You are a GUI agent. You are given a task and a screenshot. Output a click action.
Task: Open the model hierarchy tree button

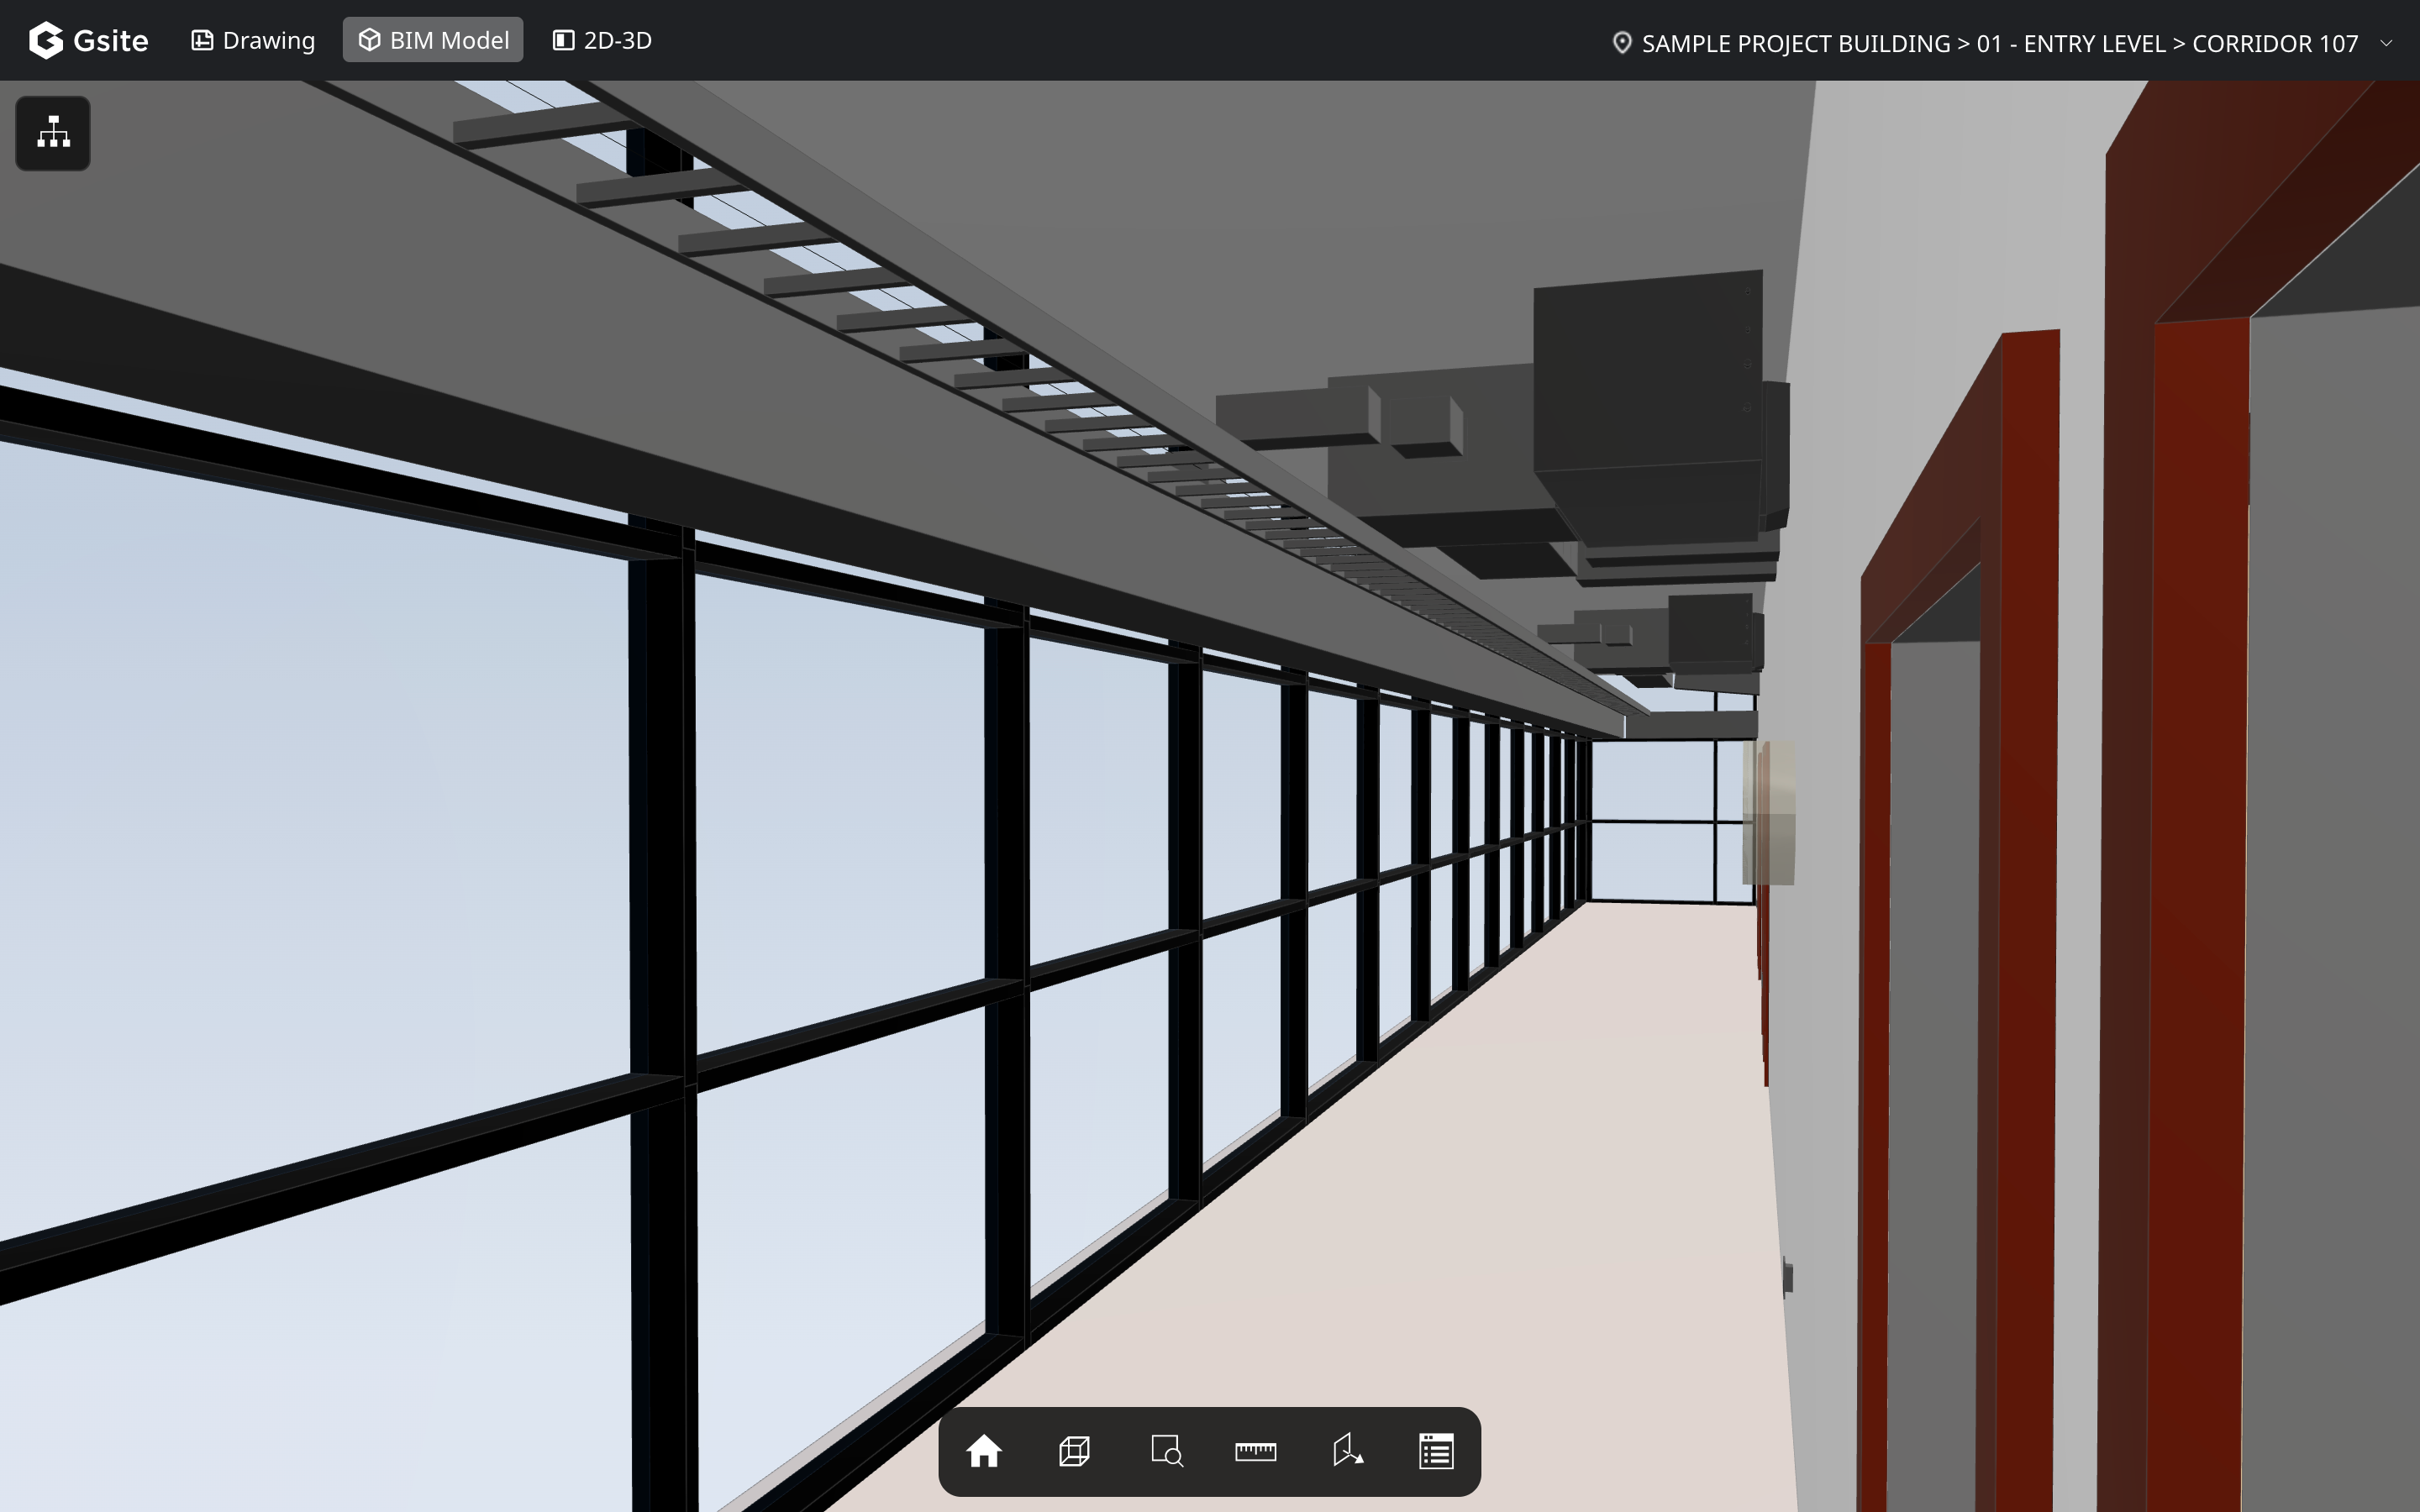coord(53,133)
